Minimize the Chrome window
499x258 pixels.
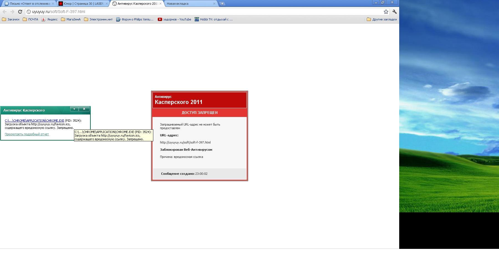pos(376,2)
